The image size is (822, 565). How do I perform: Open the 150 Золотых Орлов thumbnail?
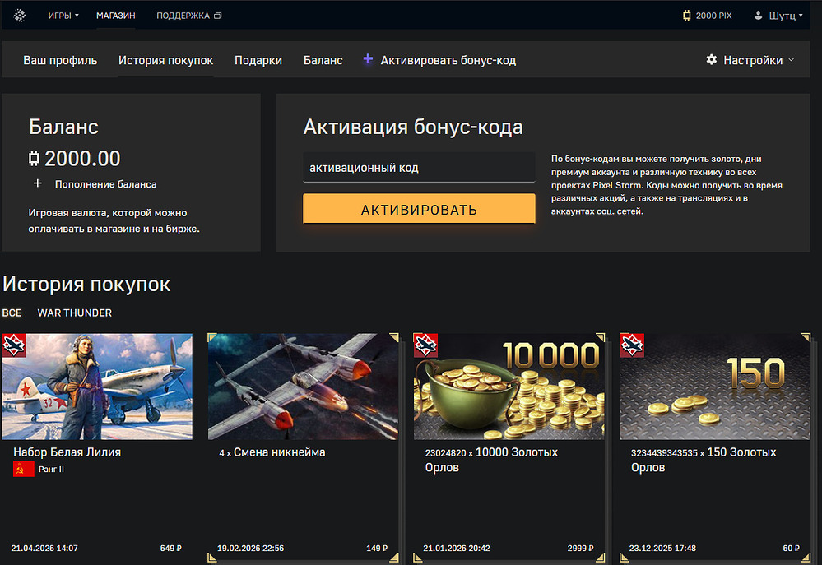[x=715, y=387]
